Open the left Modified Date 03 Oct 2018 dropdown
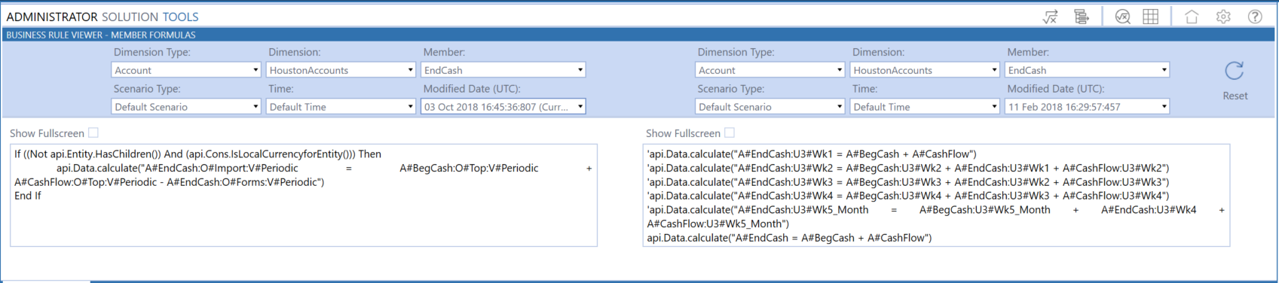Viewport: 1279px width, 283px height. [503, 107]
